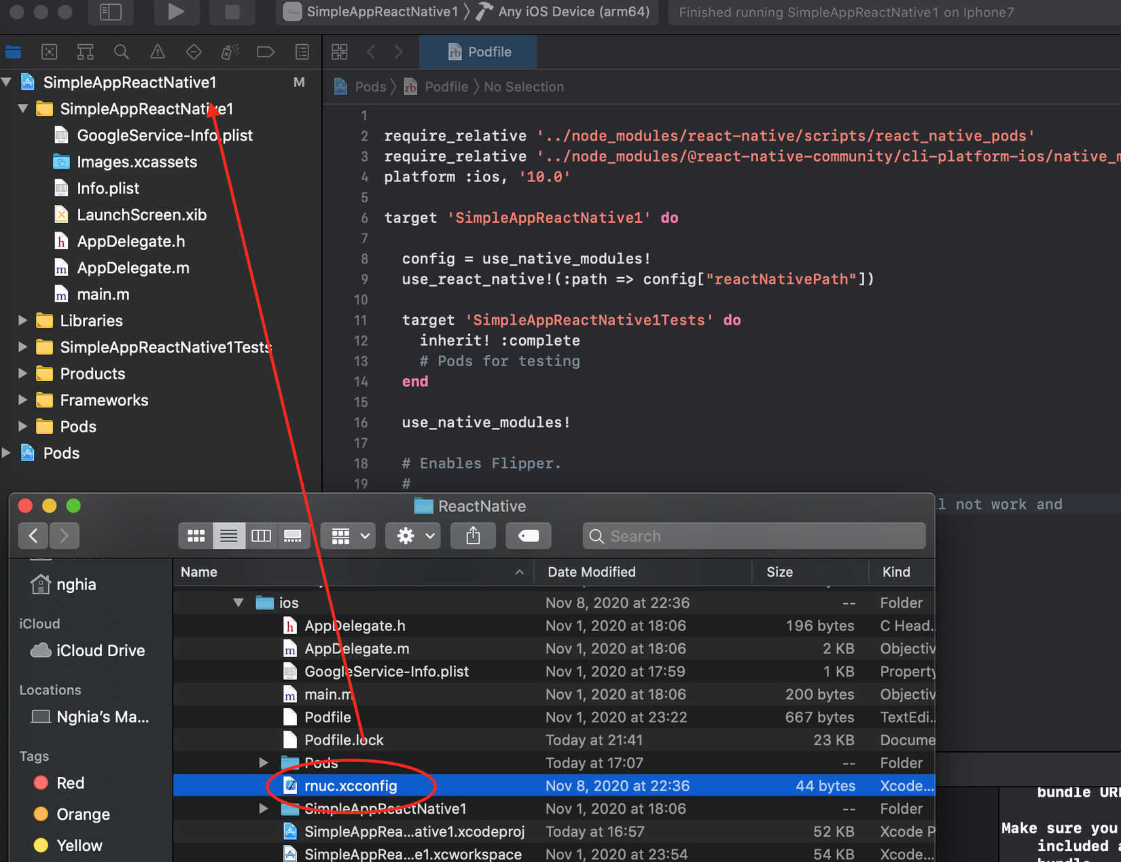Click the Finder Share button
Image resolution: width=1121 pixels, height=862 pixels.
coord(473,536)
